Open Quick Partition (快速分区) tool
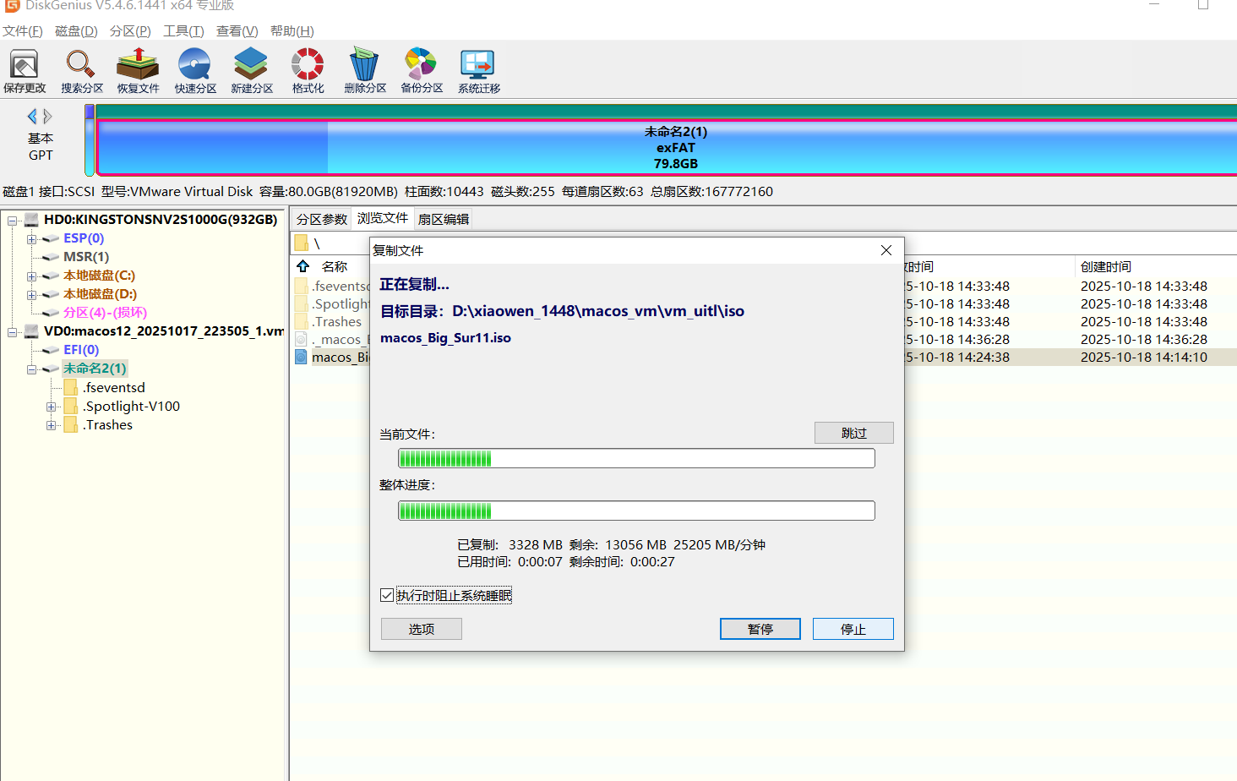Image resolution: width=1237 pixels, height=781 pixels. pyautogui.click(x=195, y=71)
